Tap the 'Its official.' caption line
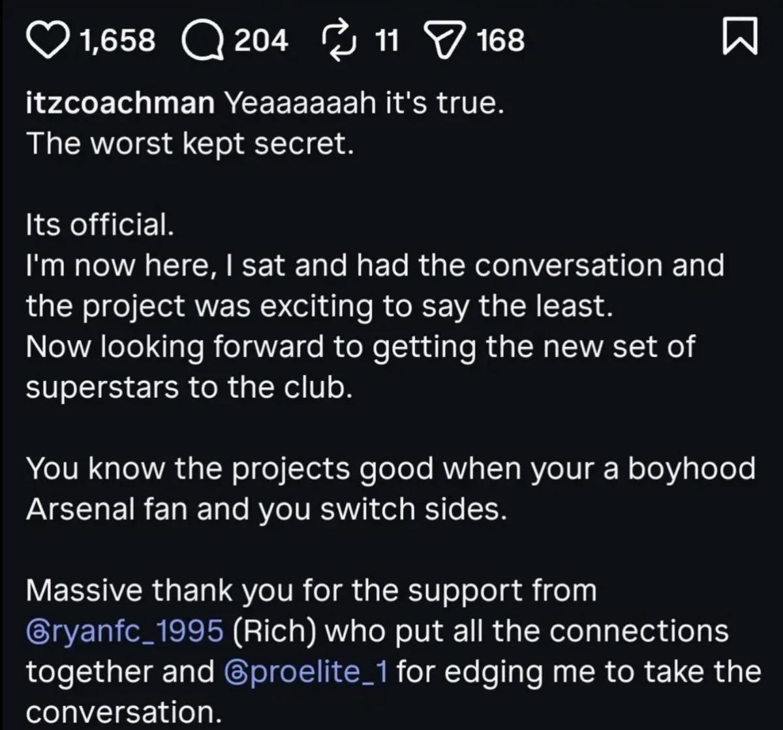This screenshot has width=783, height=730. pyautogui.click(x=99, y=225)
